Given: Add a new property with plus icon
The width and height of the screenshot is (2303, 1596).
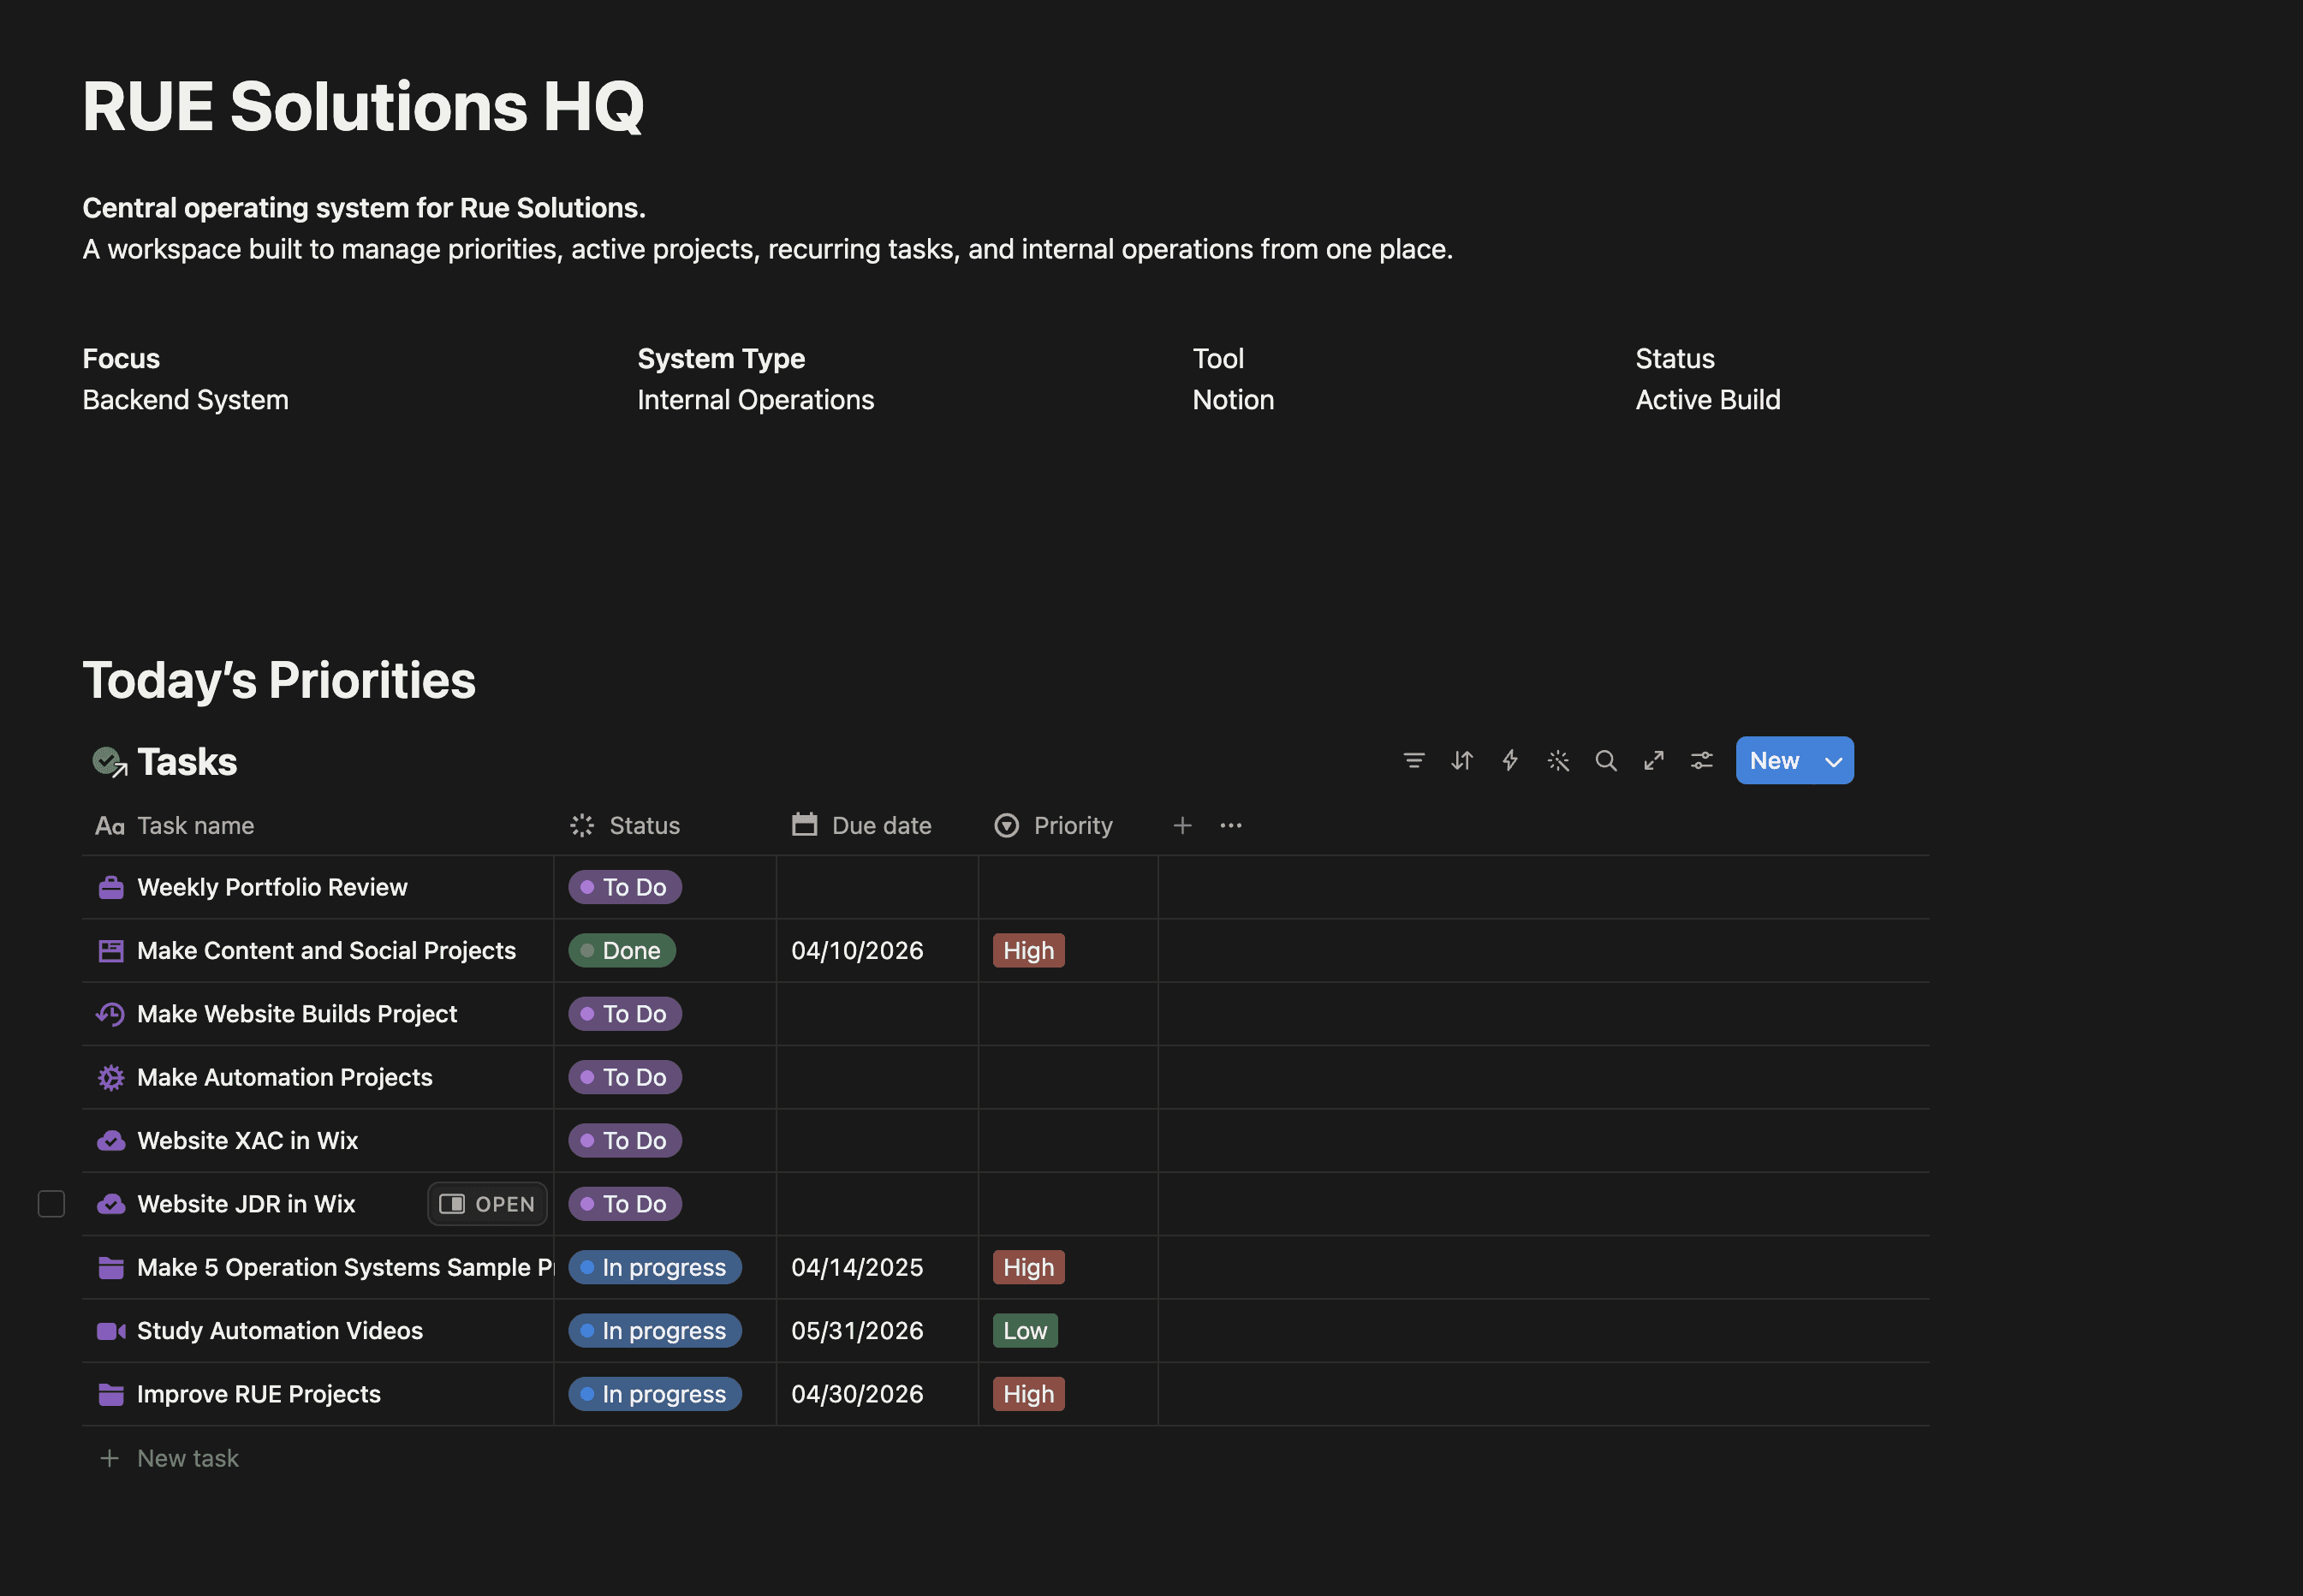Looking at the screenshot, I should click(x=1182, y=825).
